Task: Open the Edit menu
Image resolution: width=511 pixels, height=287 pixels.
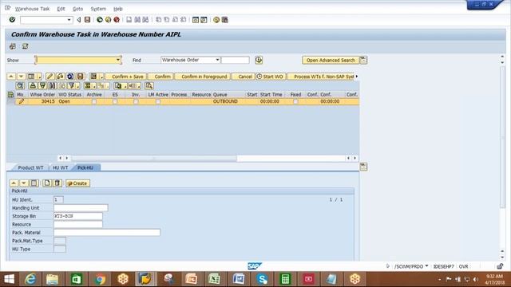Action: [61, 9]
